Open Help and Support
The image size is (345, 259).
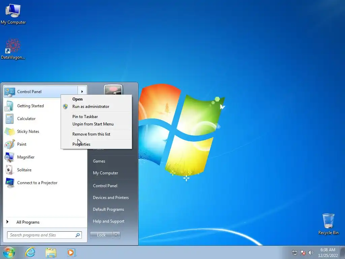point(108,221)
